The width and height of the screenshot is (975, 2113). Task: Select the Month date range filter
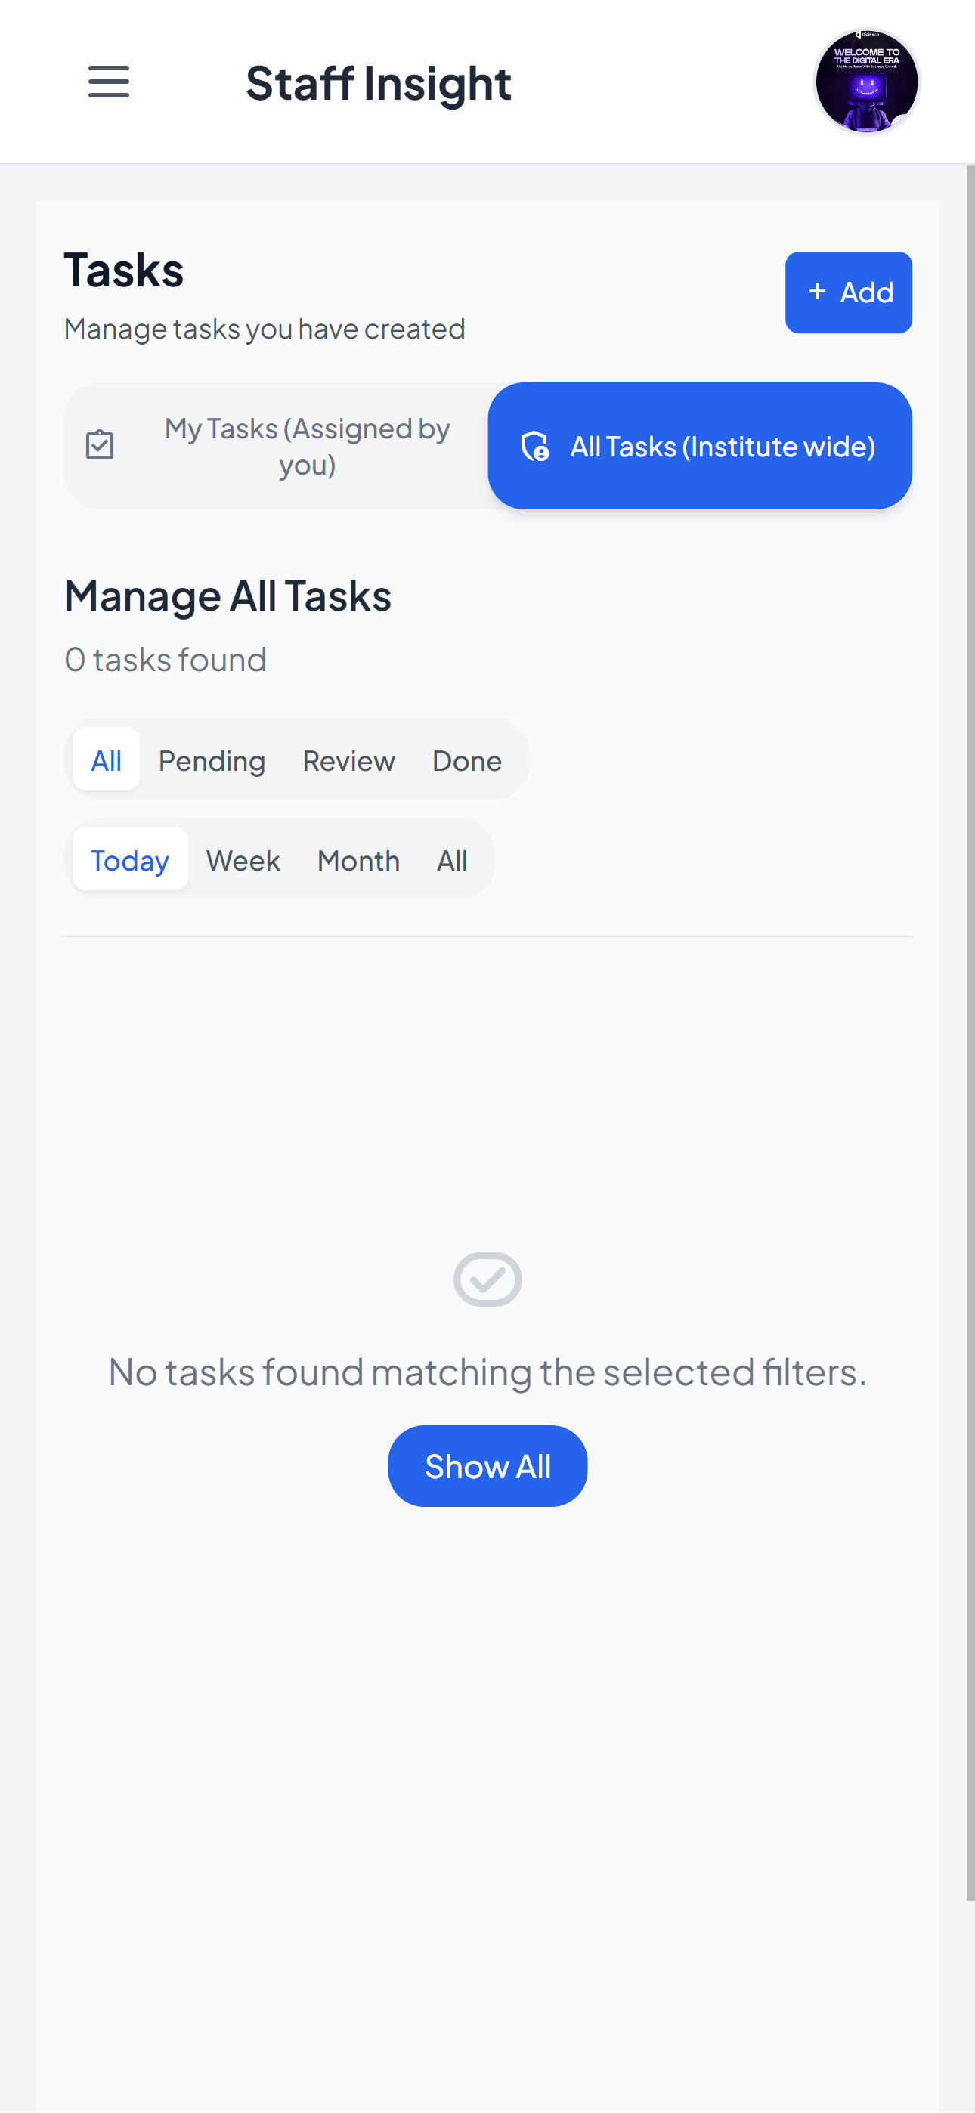pyautogui.click(x=359, y=860)
